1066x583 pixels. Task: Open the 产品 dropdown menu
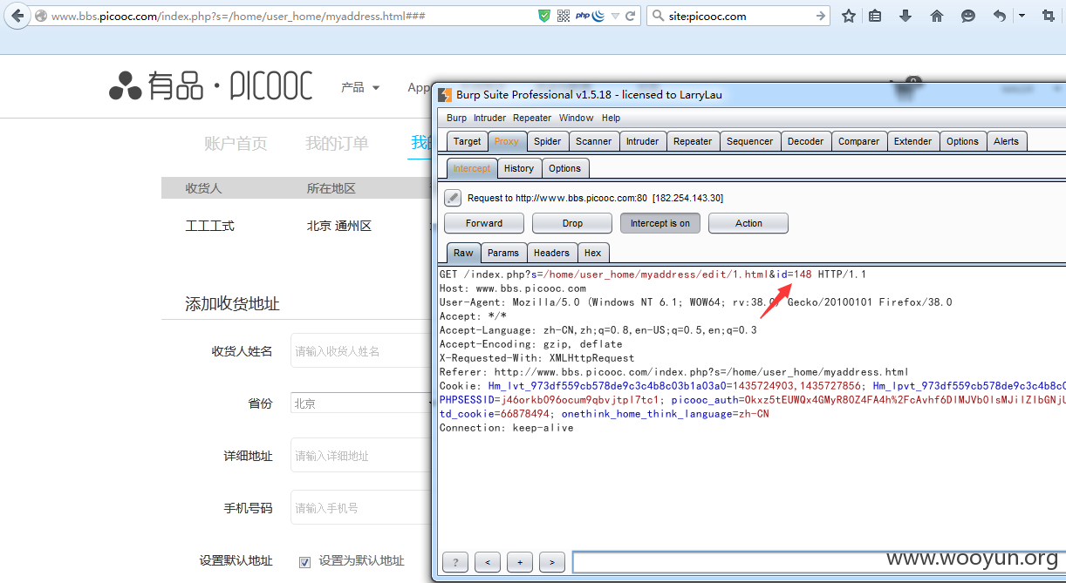[x=360, y=87]
